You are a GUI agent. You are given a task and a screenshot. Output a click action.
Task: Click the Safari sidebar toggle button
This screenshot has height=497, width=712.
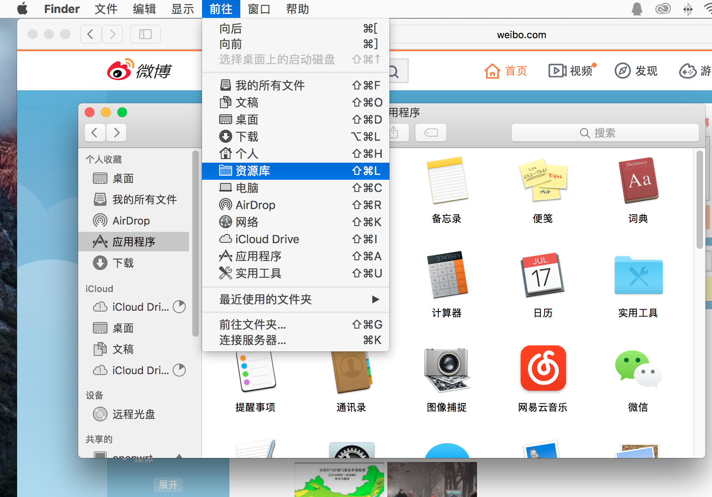click(x=145, y=34)
